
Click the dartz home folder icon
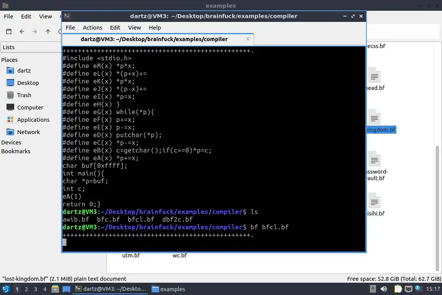[10, 71]
